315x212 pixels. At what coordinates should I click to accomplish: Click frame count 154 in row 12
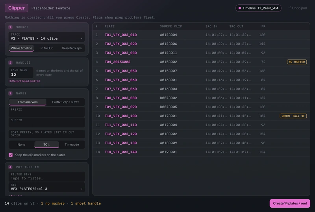[x=262, y=134]
